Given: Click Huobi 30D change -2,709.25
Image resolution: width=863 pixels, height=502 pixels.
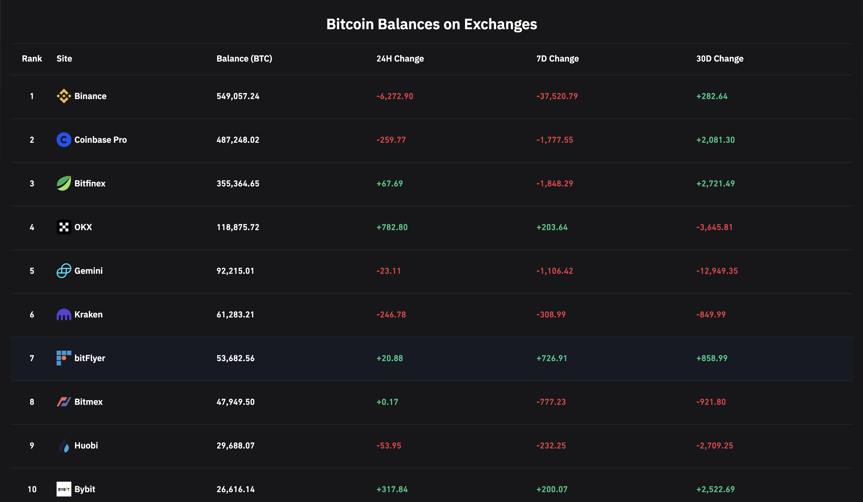Looking at the screenshot, I should click(x=714, y=445).
